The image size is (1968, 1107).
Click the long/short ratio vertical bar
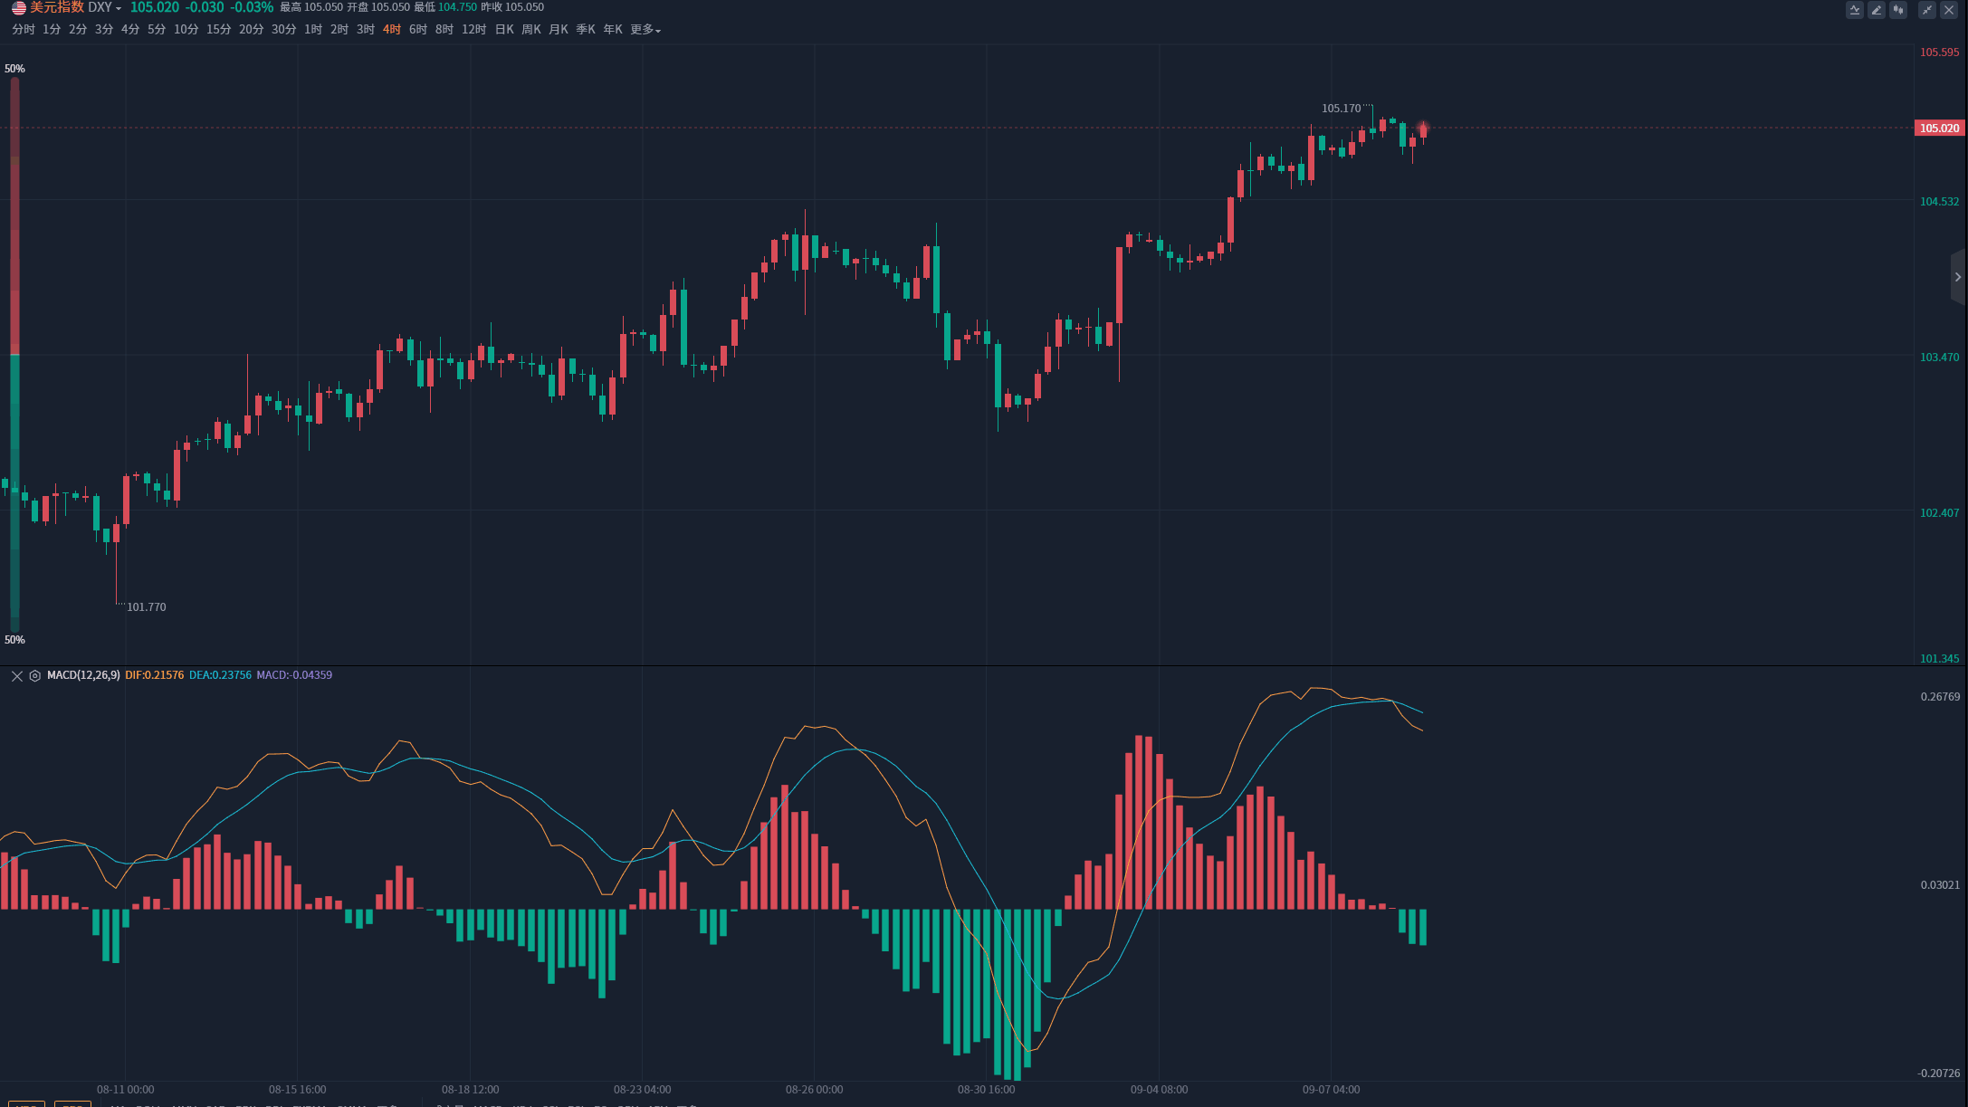click(x=14, y=354)
